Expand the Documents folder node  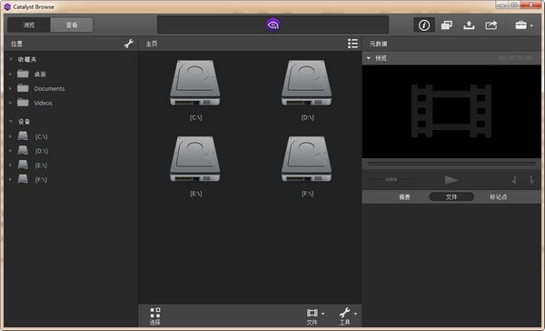point(10,88)
